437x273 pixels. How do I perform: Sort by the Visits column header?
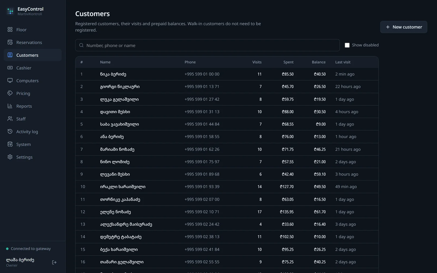[257, 62]
